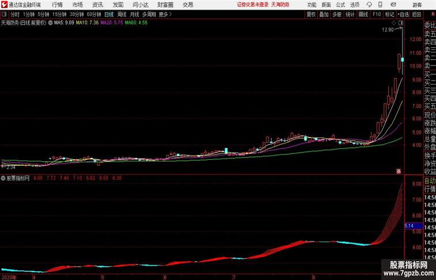Click the 2020年 time axis label
The width and height of the screenshot is (436, 280).
click(9, 277)
